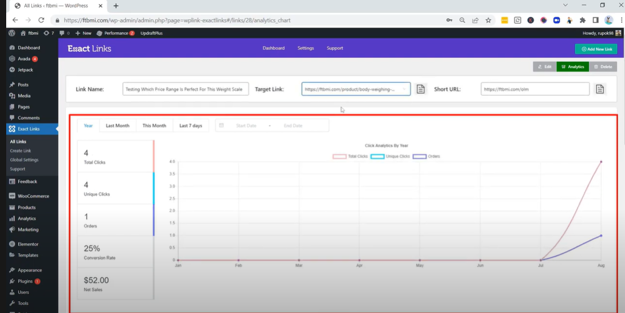Screen dimensions: 625x313
Task: Click the Delete button
Action: pyautogui.click(x=603, y=67)
